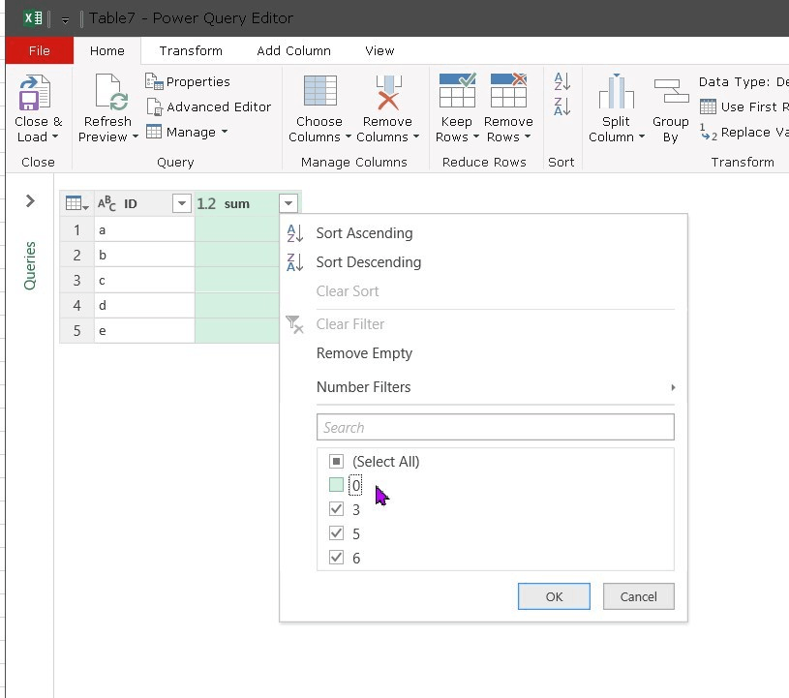789x698 pixels.
Task: Uncheck the value 3 in filter list
Action: [x=337, y=509]
